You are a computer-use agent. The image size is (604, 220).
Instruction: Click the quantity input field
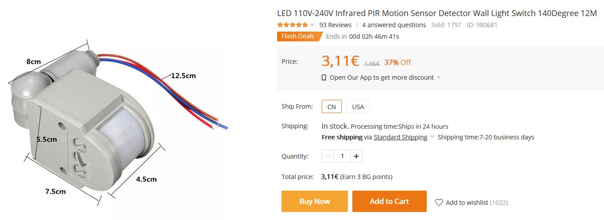tap(342, 156)
